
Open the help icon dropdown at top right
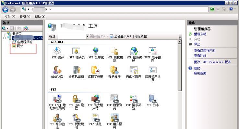tap(235, 9)
